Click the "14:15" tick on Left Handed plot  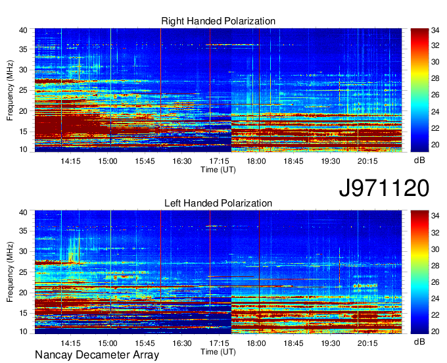coord(70,343)
